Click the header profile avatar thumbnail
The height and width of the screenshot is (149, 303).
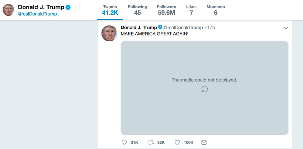pyautogui.click(x=8, y=10)
